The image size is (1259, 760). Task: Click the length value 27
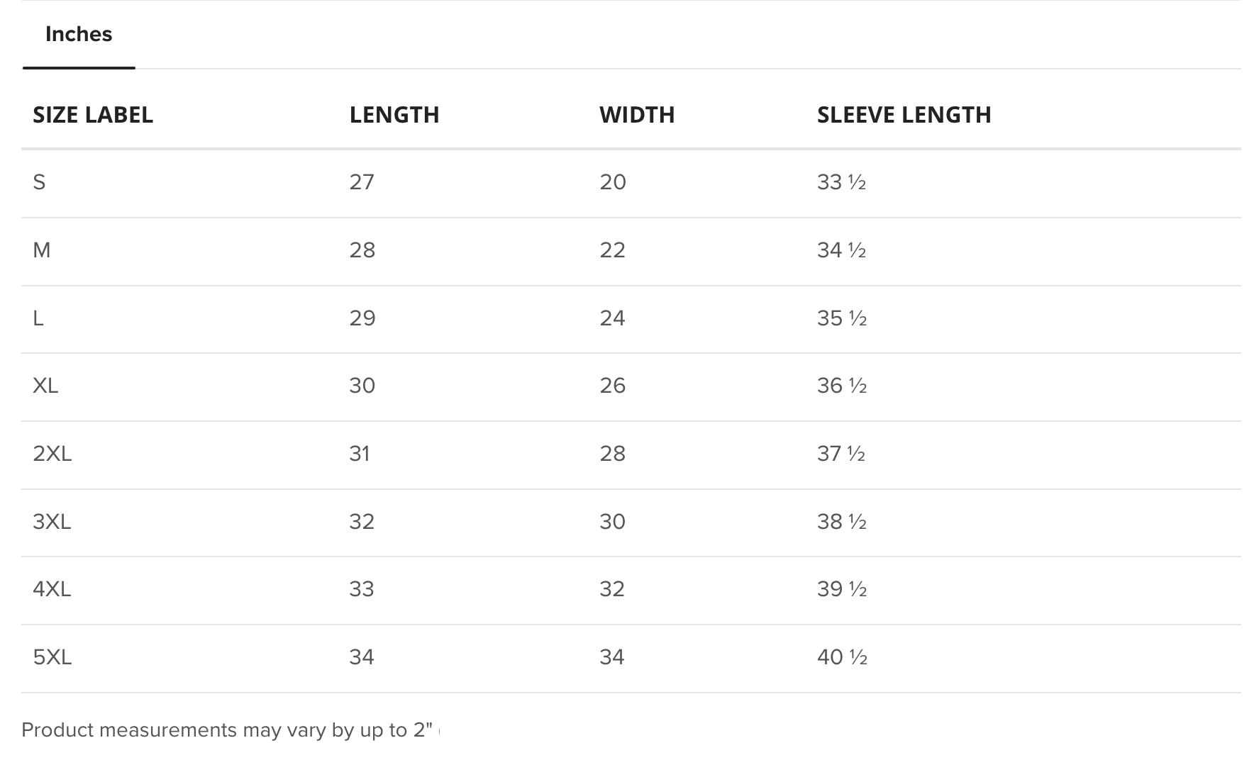[362, 183]
